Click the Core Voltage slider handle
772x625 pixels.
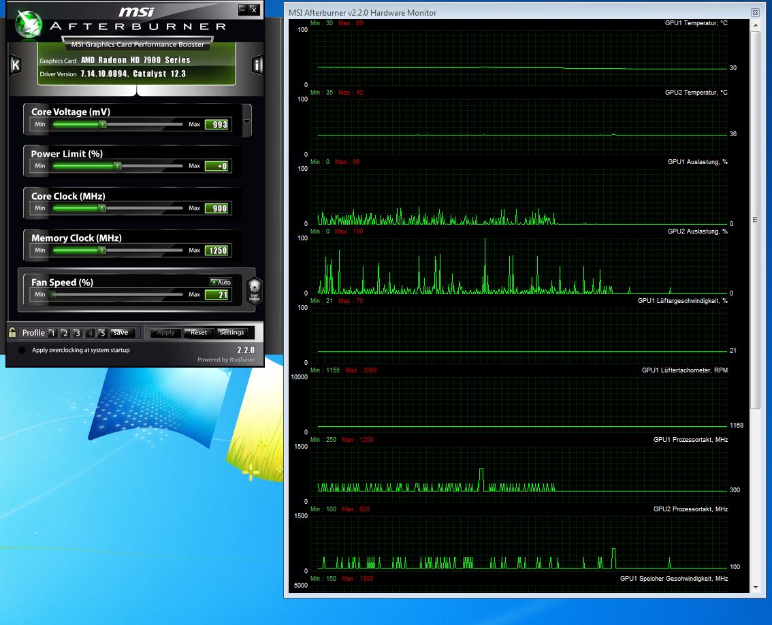(103, 124)
